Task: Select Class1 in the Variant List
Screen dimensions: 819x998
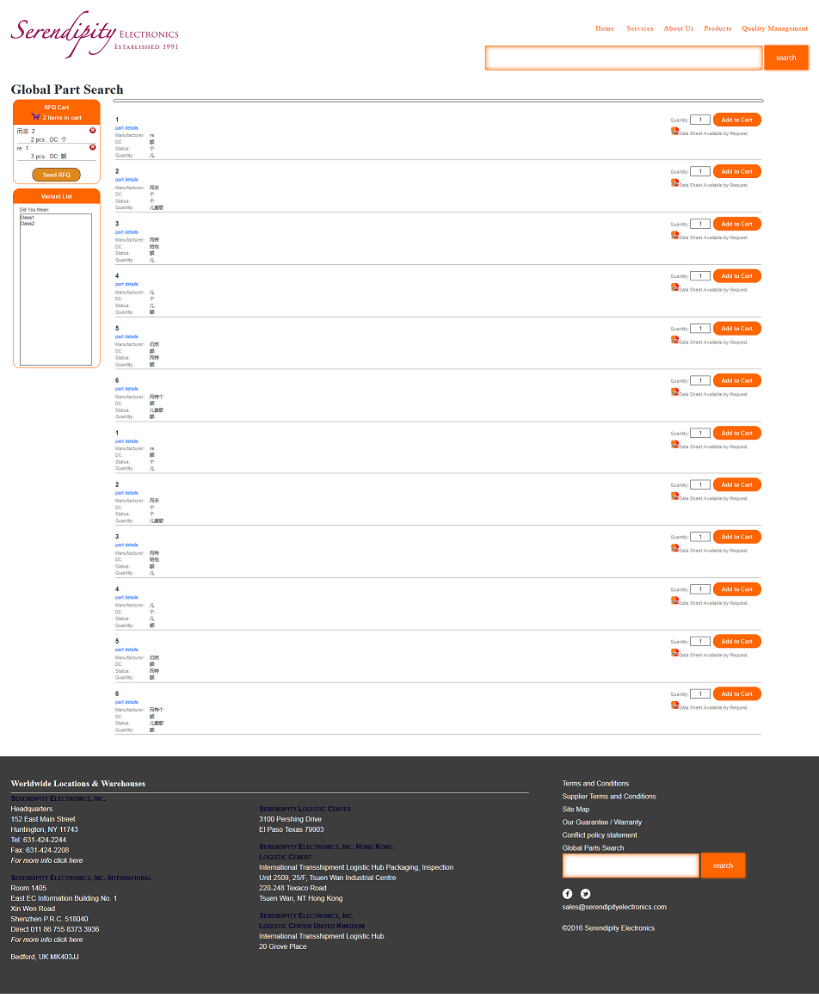Action: 28,218
